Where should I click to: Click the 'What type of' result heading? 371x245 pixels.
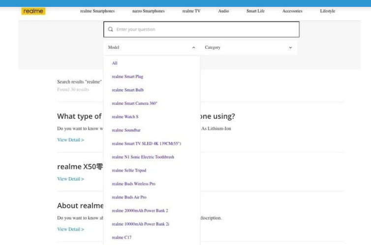click(79, 117)
